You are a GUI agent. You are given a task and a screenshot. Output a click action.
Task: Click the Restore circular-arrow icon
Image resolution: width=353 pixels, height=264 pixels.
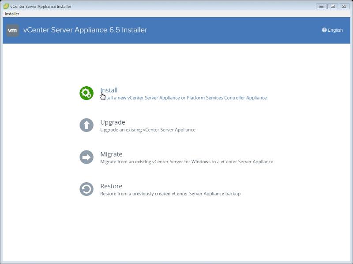tap(86, 189)
